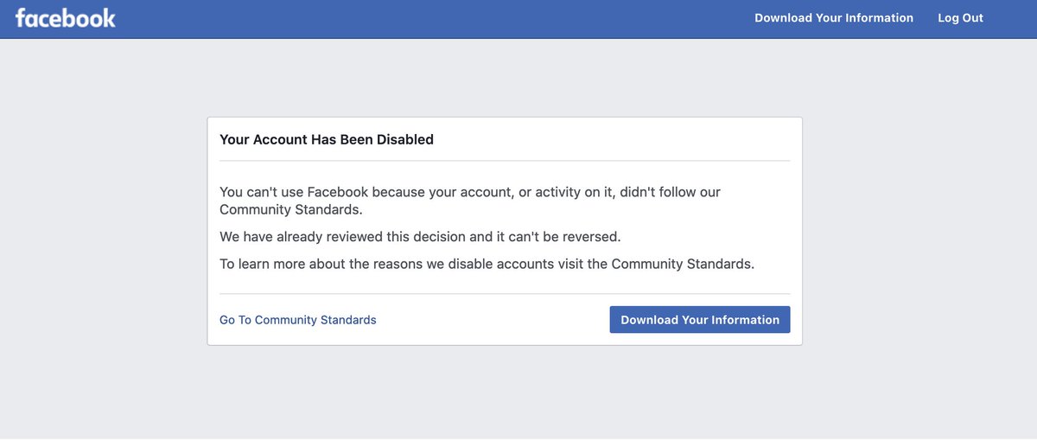Log Out from the top navigation
The width and height of the screenshot is (1037, 441).
point(960,18)
